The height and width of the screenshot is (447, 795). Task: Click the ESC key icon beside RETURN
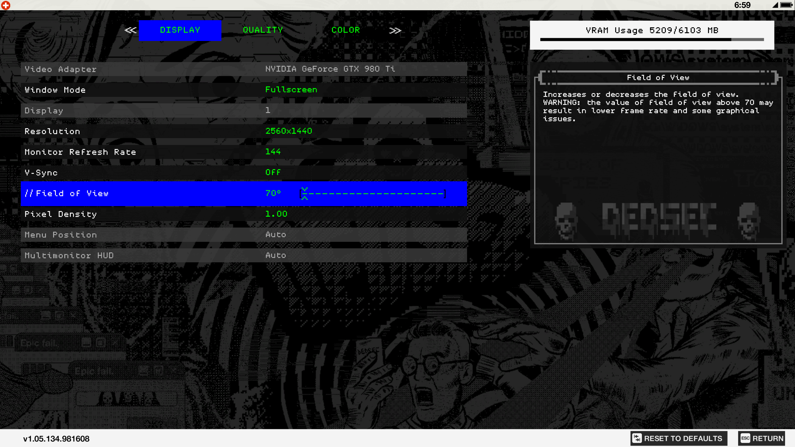(x=745, y=439)
